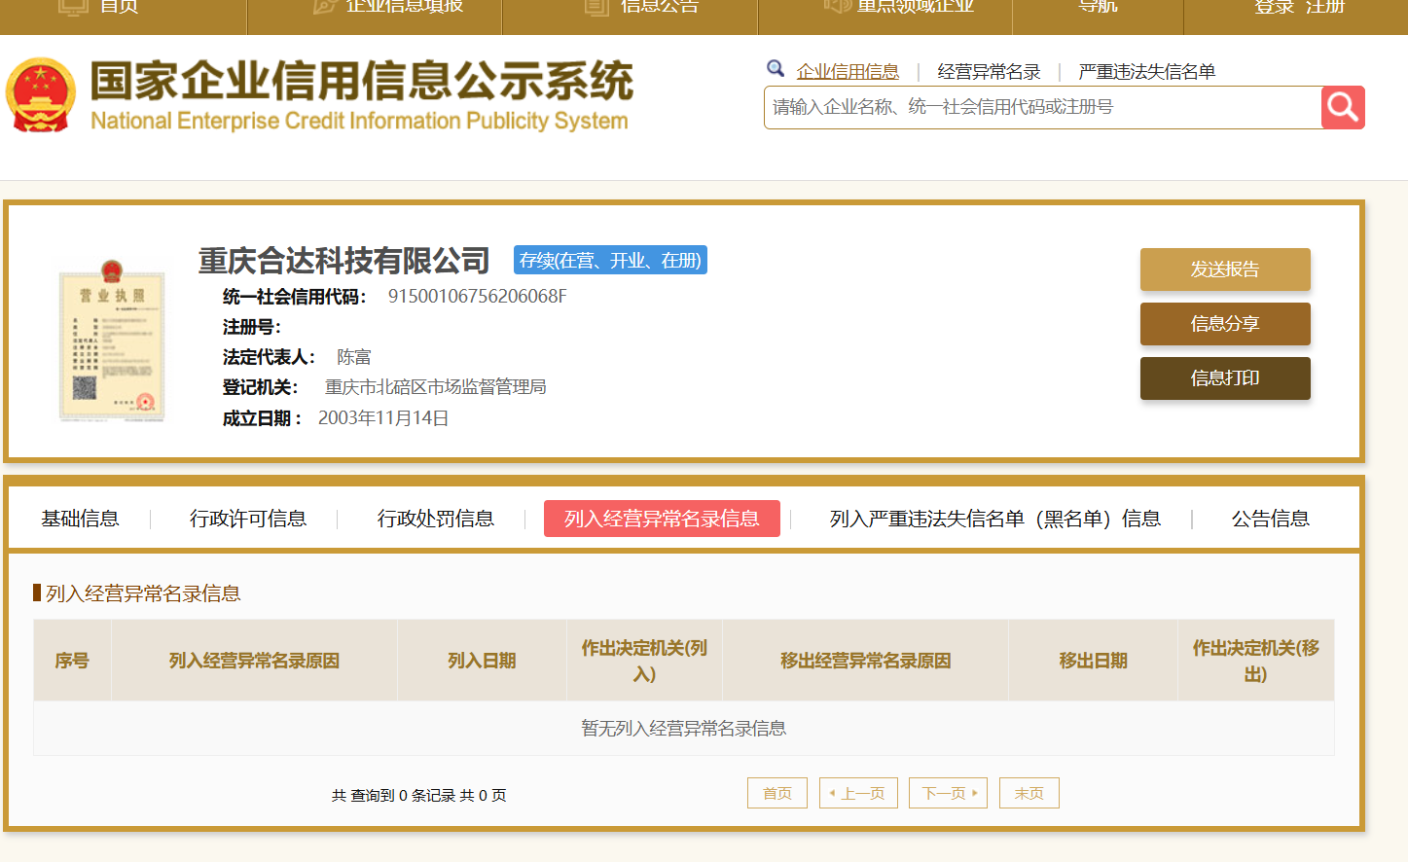
Task: Click the 上一页 pagination button
Action: [858, 793]
